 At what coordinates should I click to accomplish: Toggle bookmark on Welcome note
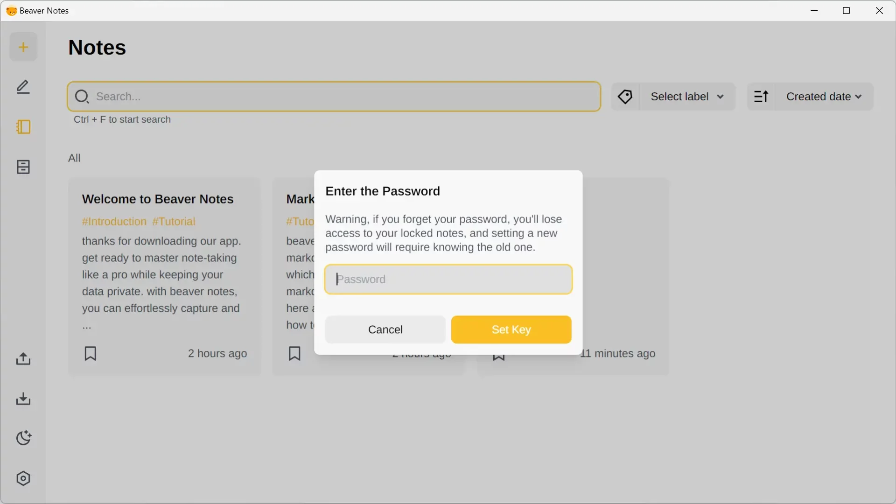click(x=91, y=353)
